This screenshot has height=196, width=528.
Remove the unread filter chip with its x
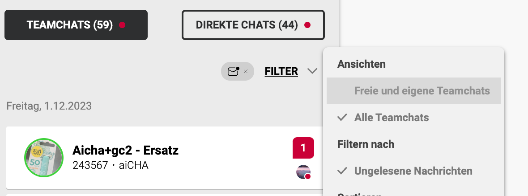[x=246, y=71]
